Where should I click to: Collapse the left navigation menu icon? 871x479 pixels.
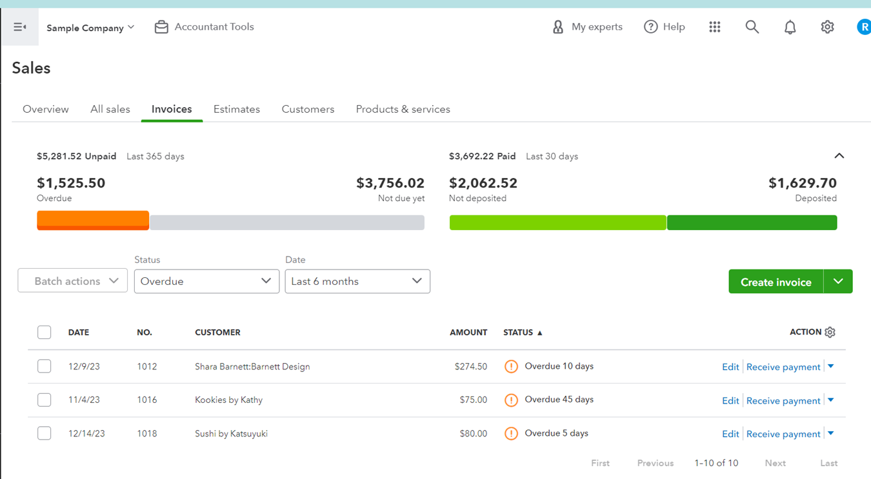click(x=20, y=27)
